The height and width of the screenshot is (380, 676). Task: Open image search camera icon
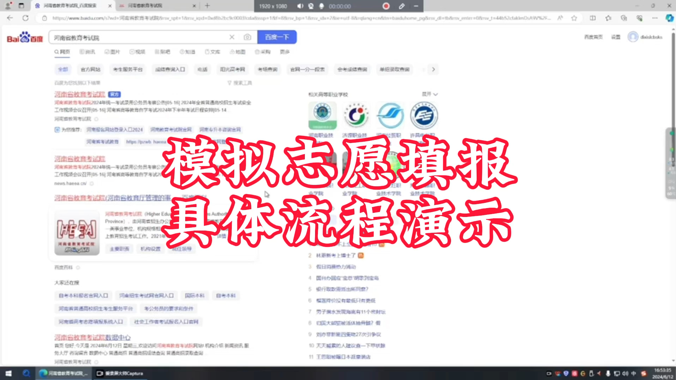247,37
